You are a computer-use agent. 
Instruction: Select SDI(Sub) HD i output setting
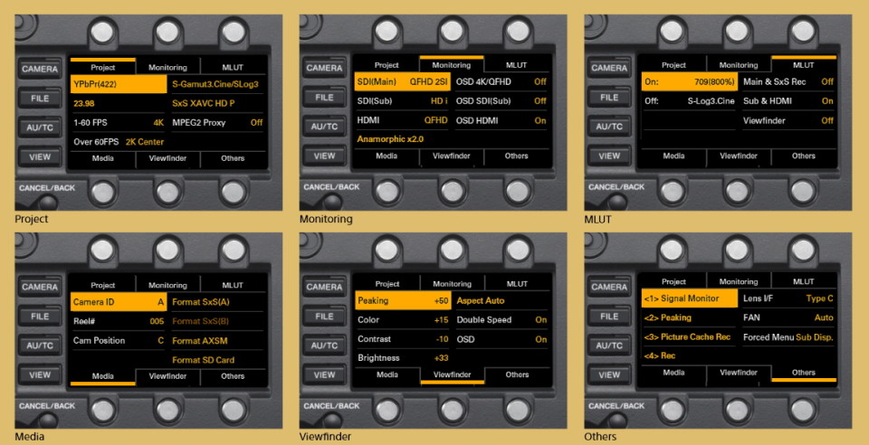tap(402, 101)
